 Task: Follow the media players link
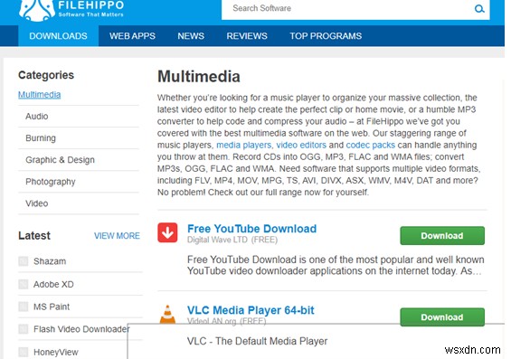tap(244, 145)
